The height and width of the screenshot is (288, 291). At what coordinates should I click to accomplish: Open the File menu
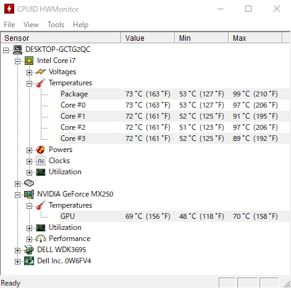[9, 25]
